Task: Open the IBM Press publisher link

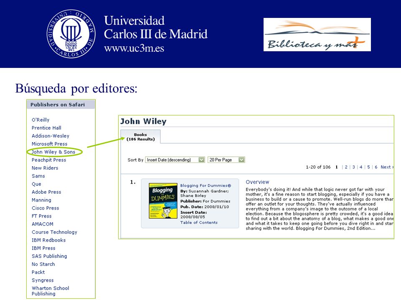Action: [x=43, y=248]
